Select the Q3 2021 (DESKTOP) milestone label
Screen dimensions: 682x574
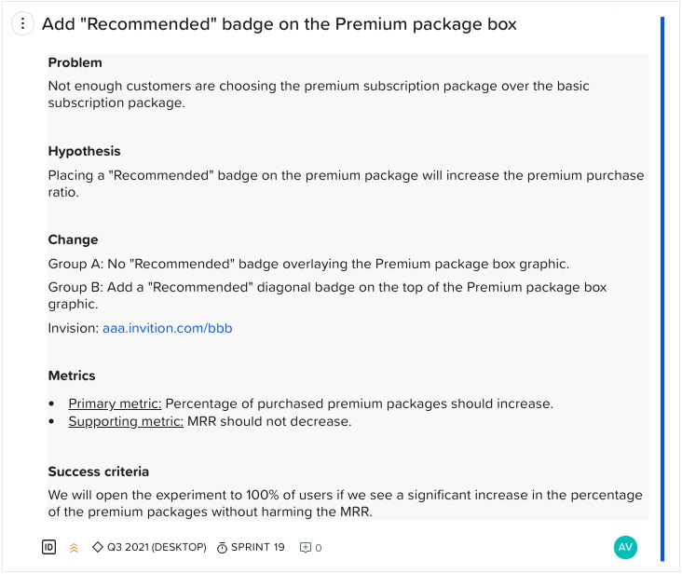point(157,548)
